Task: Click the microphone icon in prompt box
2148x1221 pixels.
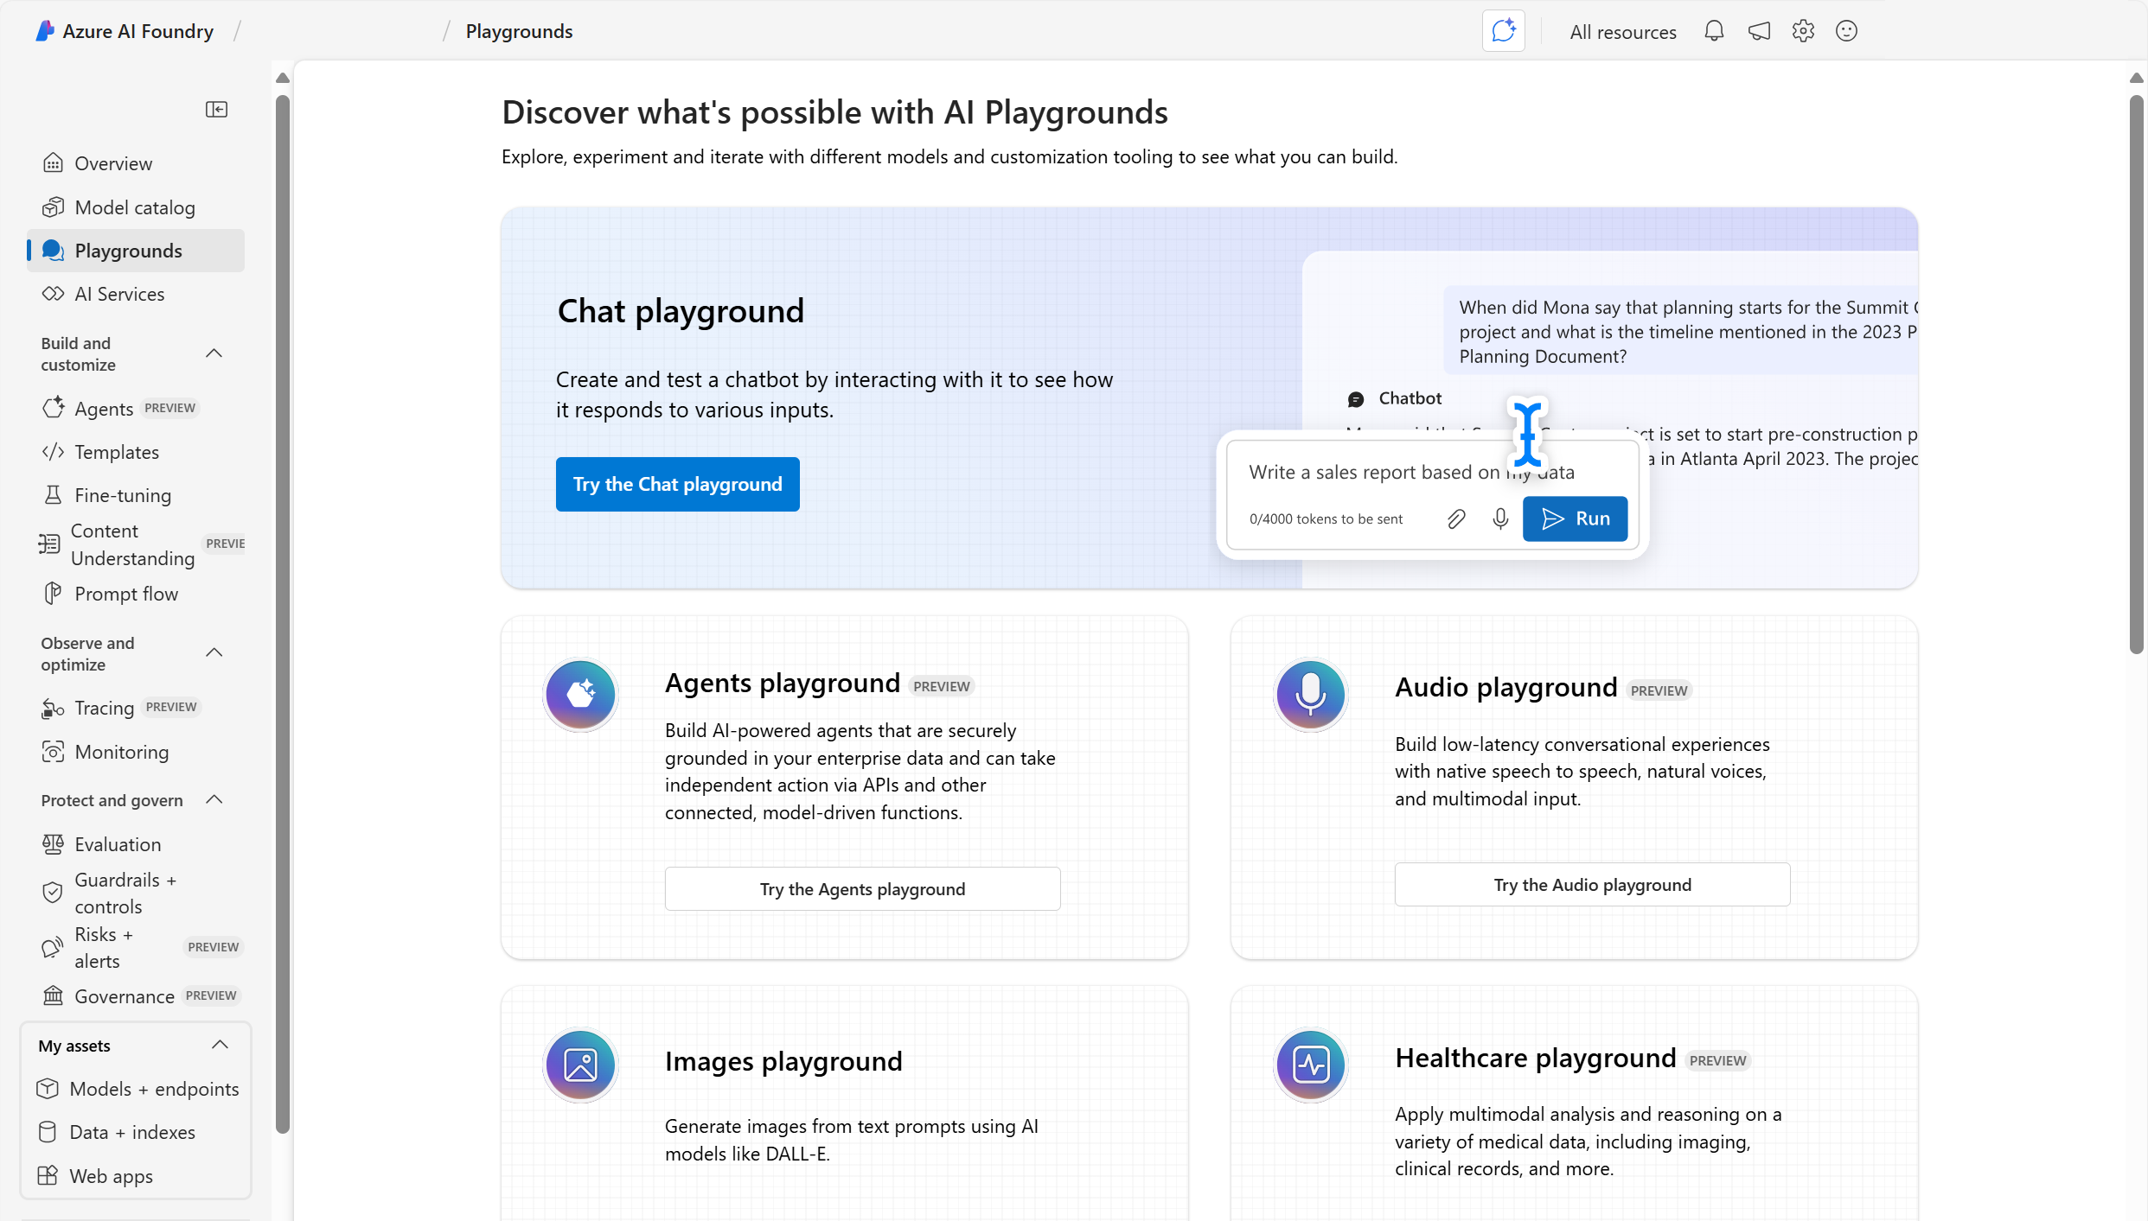Action: 1500,518
